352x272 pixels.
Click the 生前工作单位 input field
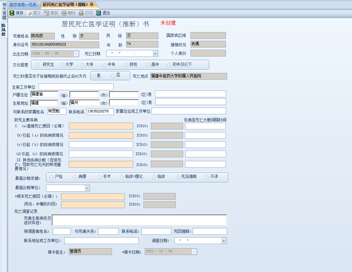point(76,87)
